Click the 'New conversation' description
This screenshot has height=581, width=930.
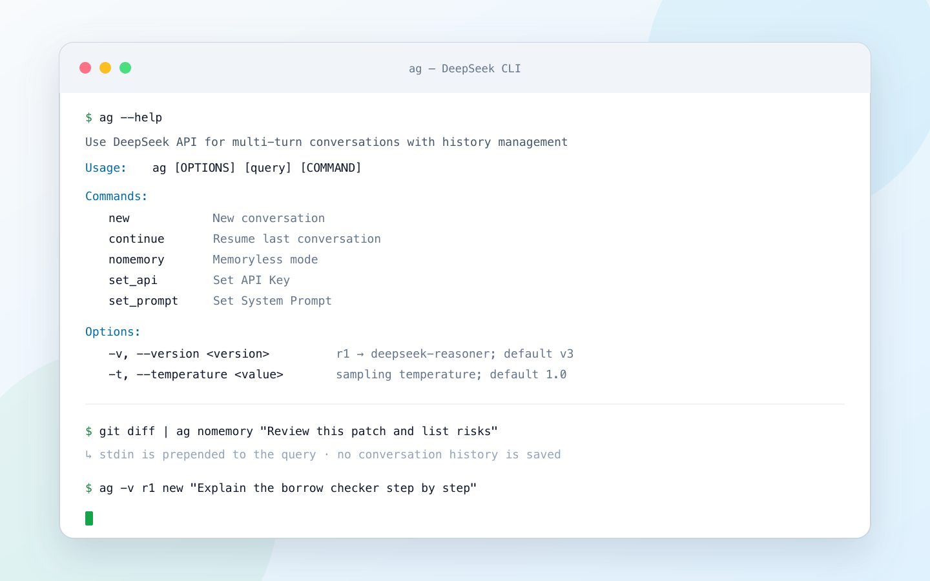tap(269, 218)
